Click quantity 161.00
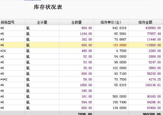163x115 pixels. 76,96
